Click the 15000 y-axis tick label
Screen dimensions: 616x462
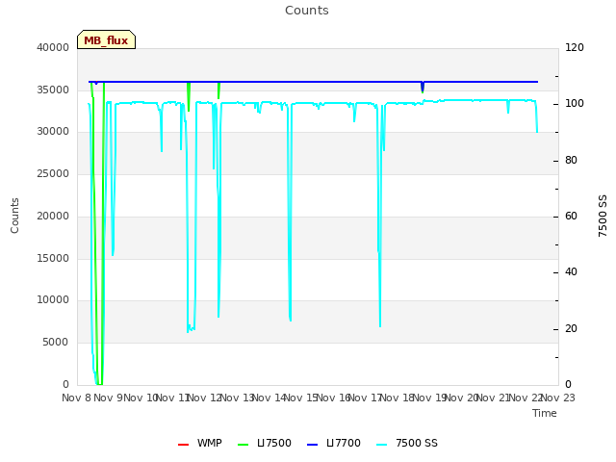(x=53, y=258)
